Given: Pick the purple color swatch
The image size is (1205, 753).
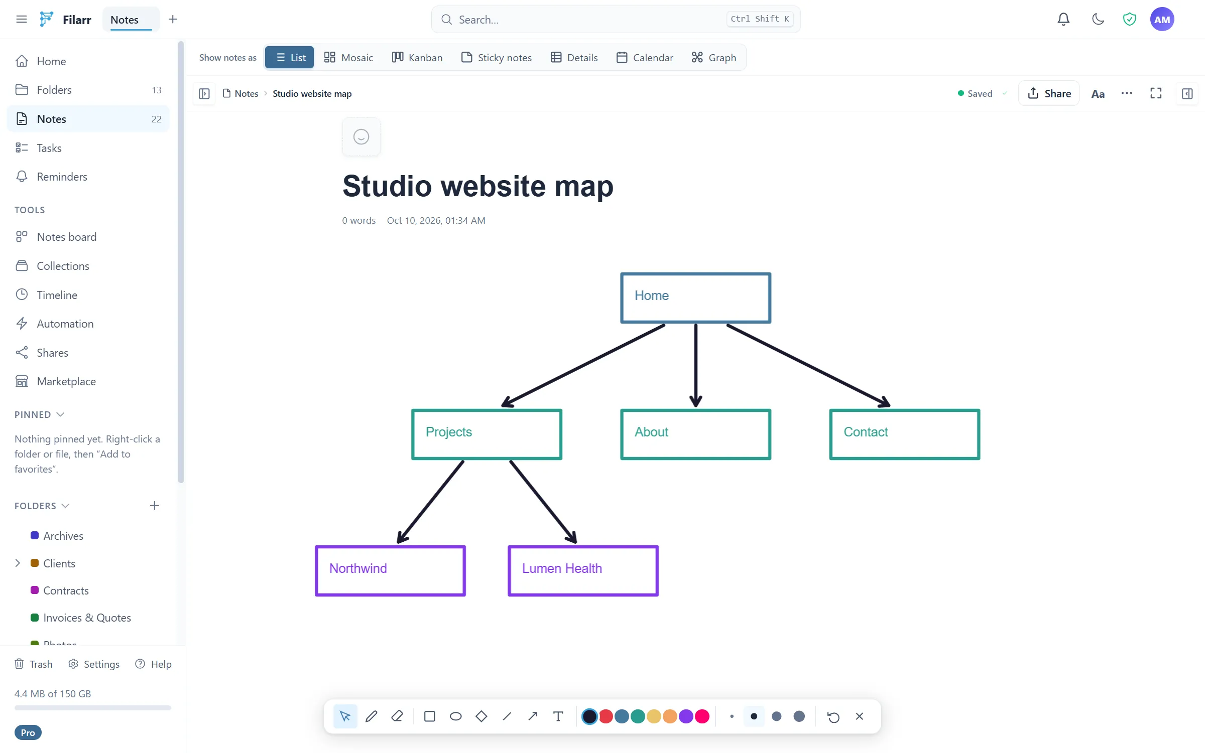Looking at the screenshot, I should point(686,716).
